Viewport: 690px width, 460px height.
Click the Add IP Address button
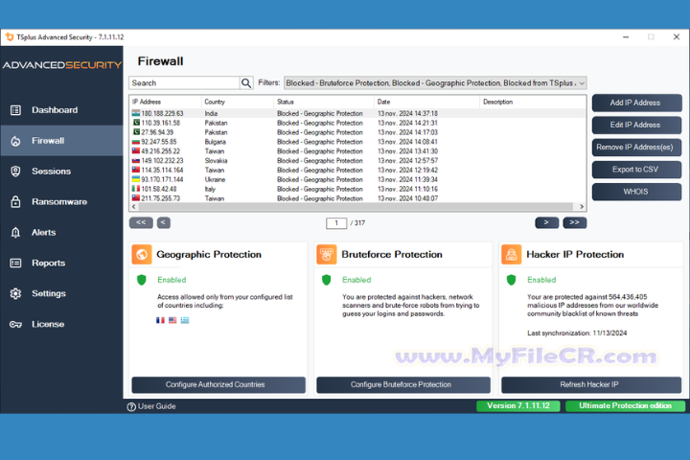coord(636,103)
